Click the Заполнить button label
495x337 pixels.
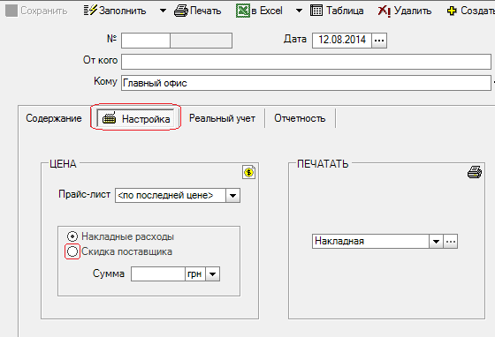pos(123,11)
